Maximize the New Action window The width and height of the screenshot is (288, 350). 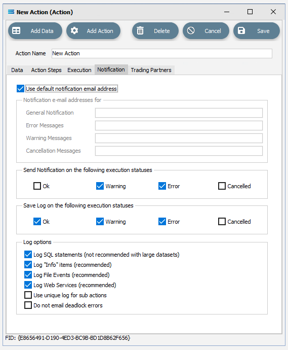tap(250, 12)
